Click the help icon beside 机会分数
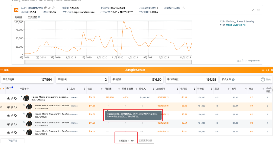The height and width of the screenshot is (145, 273). 233,80
